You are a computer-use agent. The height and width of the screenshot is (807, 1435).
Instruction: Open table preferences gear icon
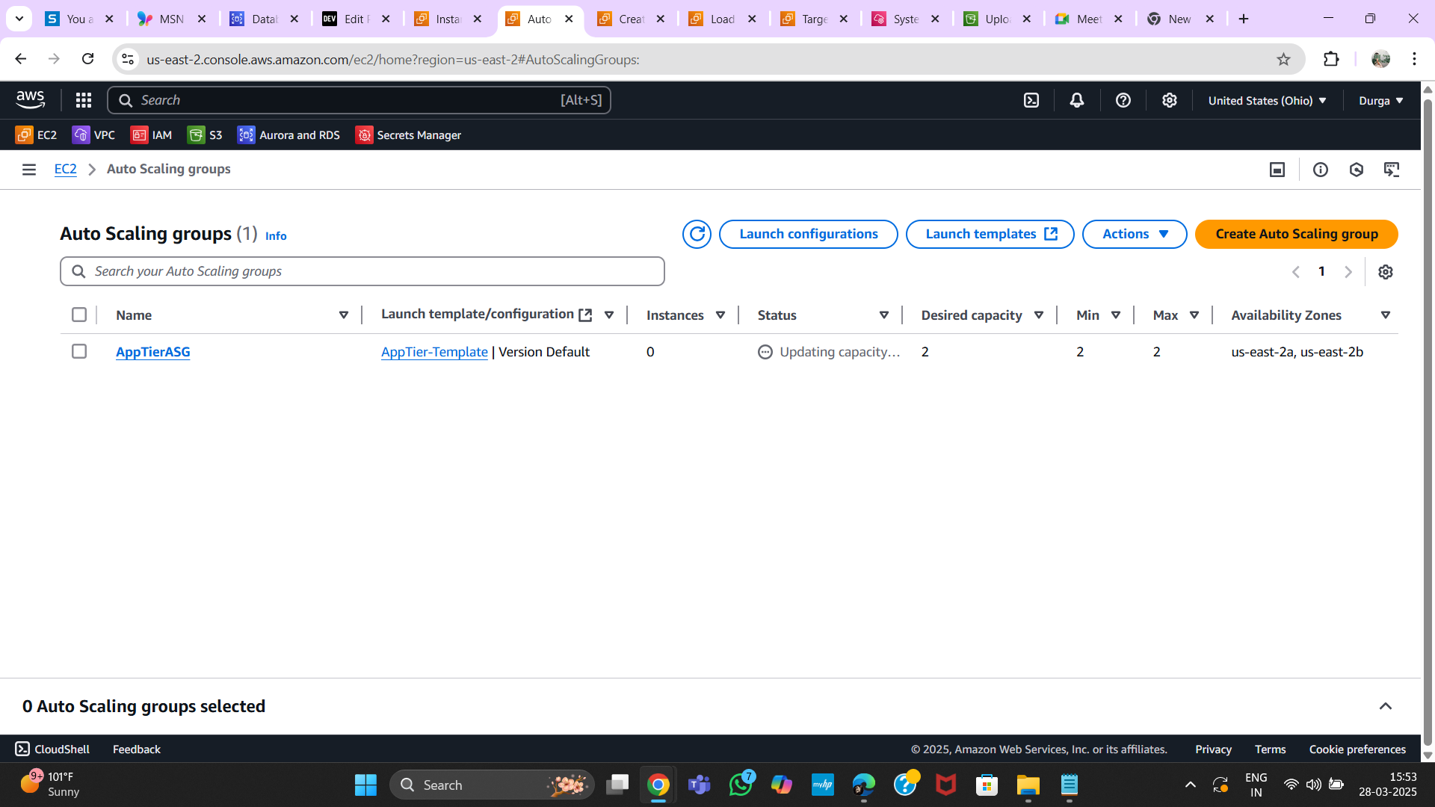point(1386,272)
